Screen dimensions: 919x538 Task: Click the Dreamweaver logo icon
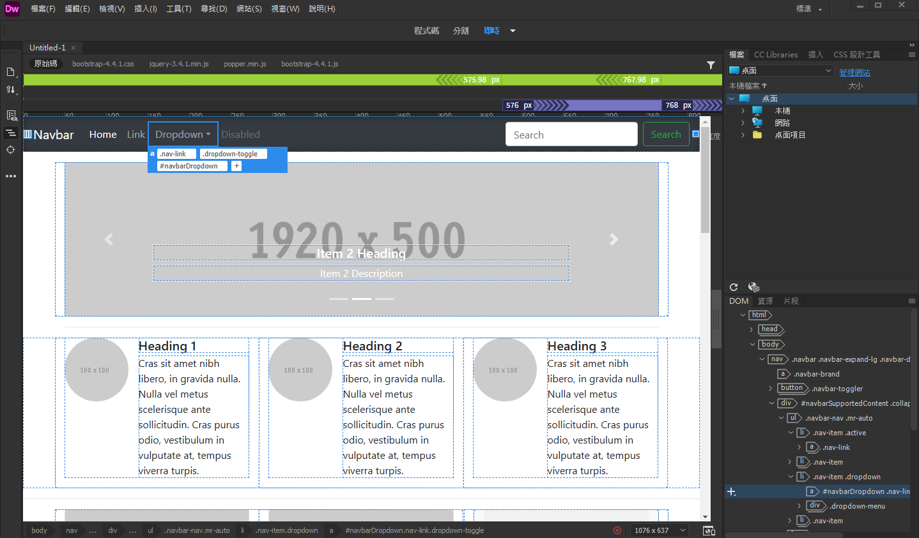coord(12,9)
